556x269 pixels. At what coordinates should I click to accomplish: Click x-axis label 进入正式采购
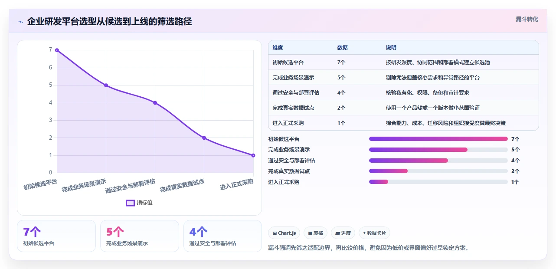(x=236, y=184)
